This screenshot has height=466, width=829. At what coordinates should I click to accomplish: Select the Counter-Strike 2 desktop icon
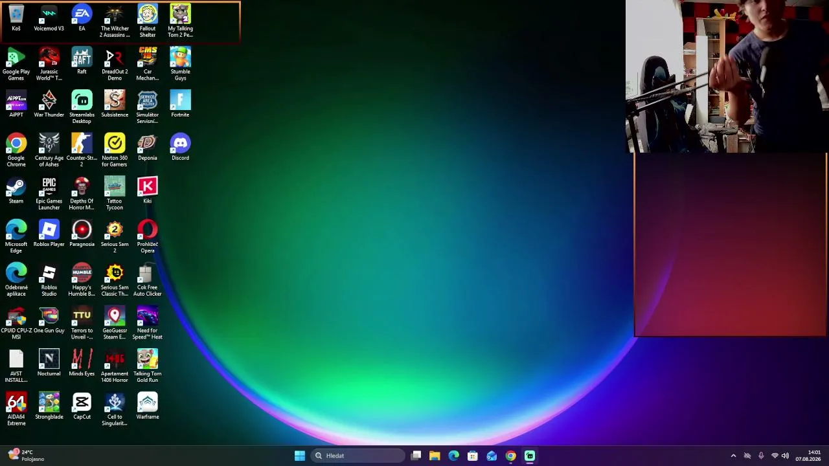(82, 151)
